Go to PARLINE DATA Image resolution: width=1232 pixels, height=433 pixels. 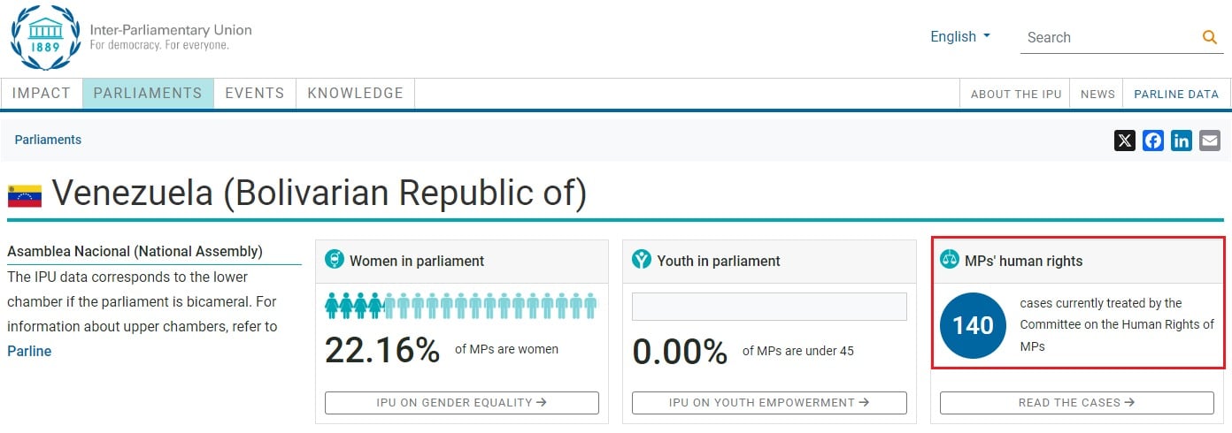coord(1176,94)
